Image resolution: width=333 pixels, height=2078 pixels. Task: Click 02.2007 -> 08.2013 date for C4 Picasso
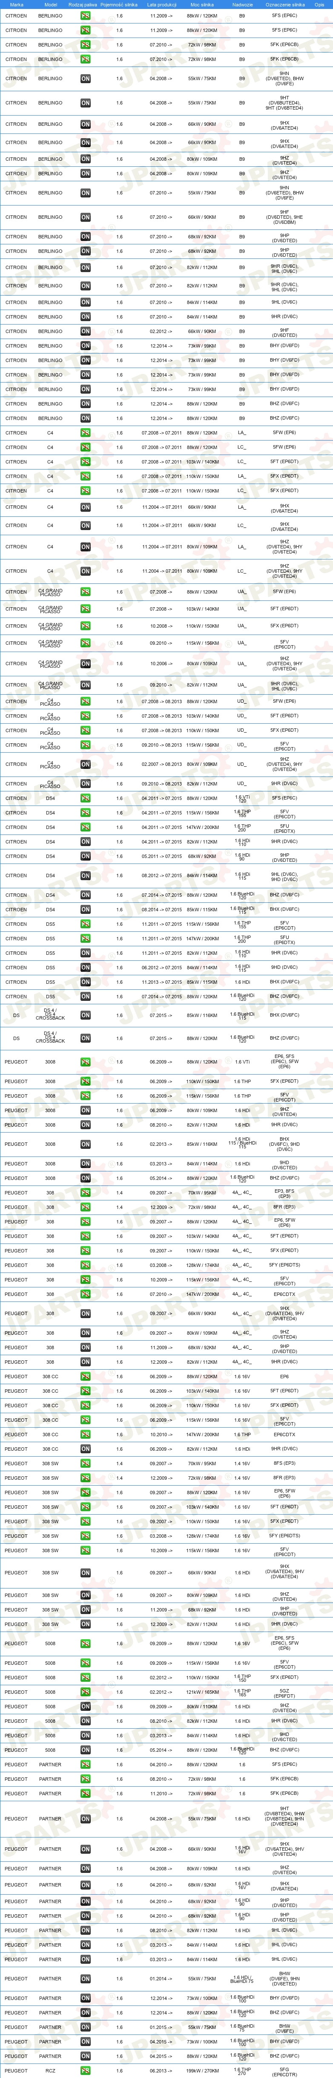click(161, 765)
